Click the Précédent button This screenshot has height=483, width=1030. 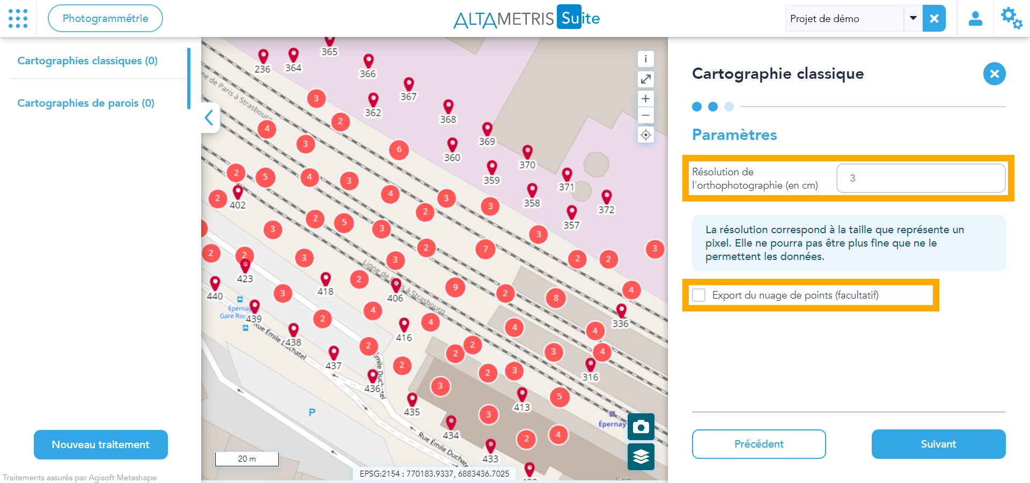tap(759, 444)
